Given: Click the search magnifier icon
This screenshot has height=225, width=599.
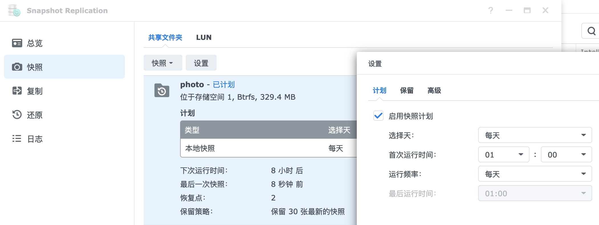Looking at the screenshot, I should [591, 31].
